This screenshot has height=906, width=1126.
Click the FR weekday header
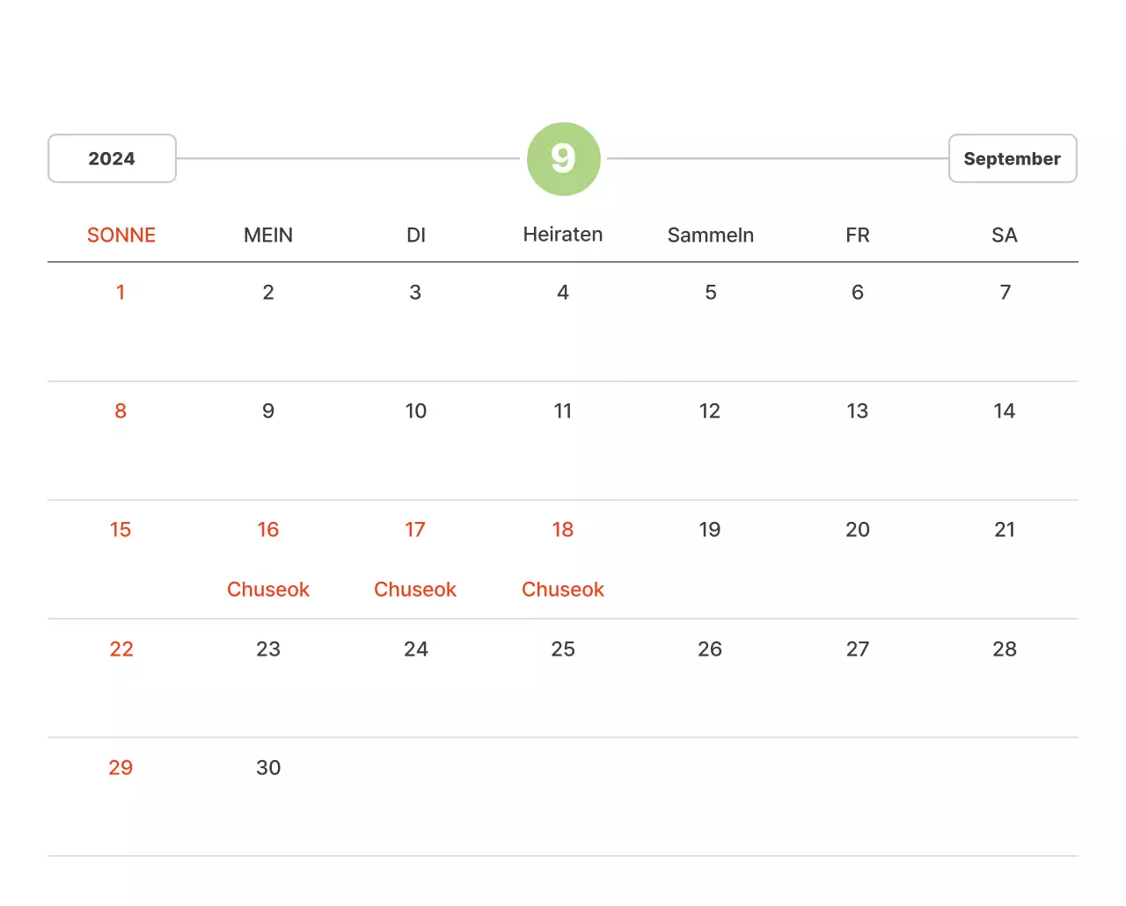coord(857,236)
